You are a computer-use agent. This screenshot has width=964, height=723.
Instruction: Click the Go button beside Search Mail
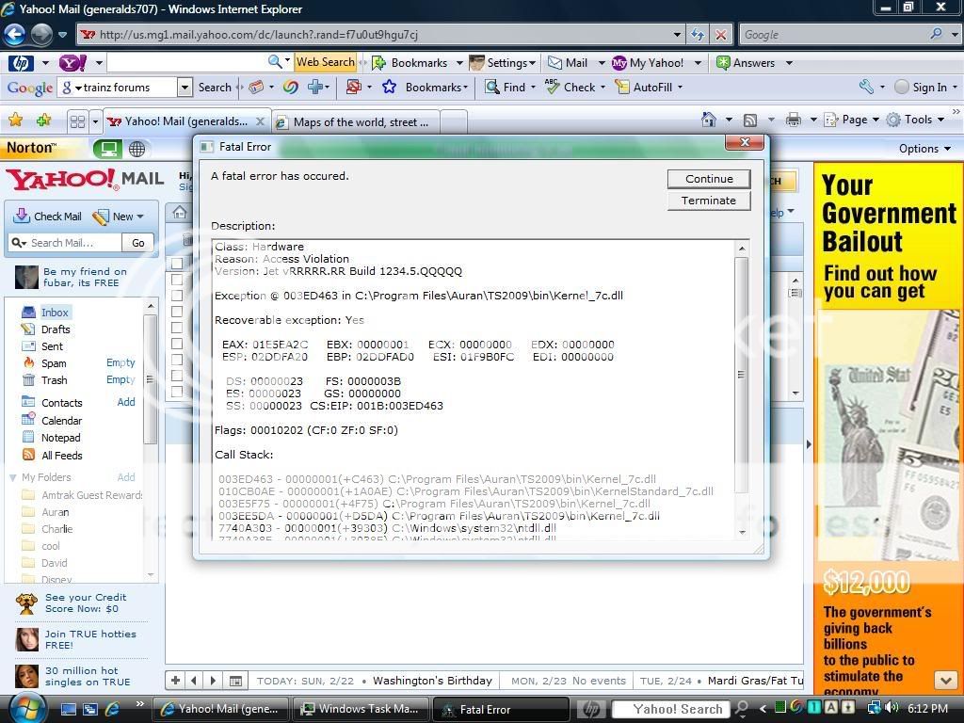tap(138, 243)
